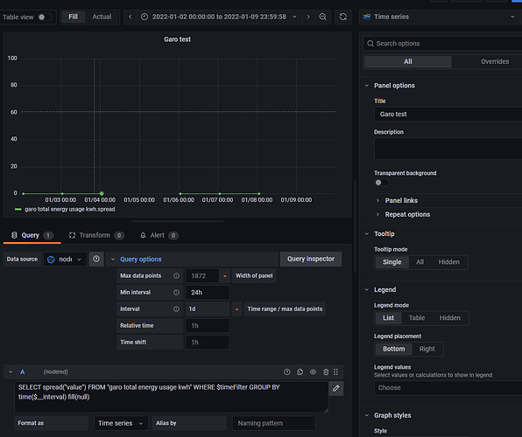Turn on Transparent background toggle

click(382, 183)
